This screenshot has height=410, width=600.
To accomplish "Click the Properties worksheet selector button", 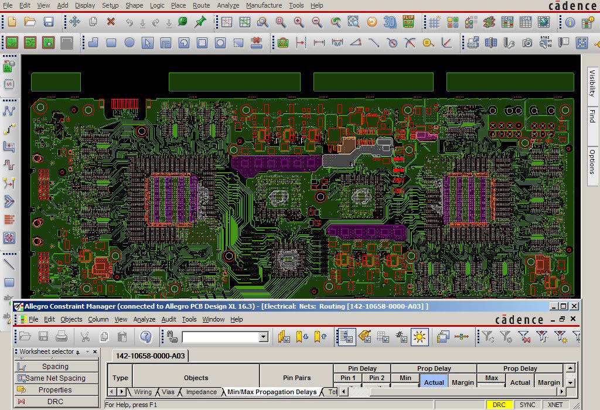I will click(56, 389).
